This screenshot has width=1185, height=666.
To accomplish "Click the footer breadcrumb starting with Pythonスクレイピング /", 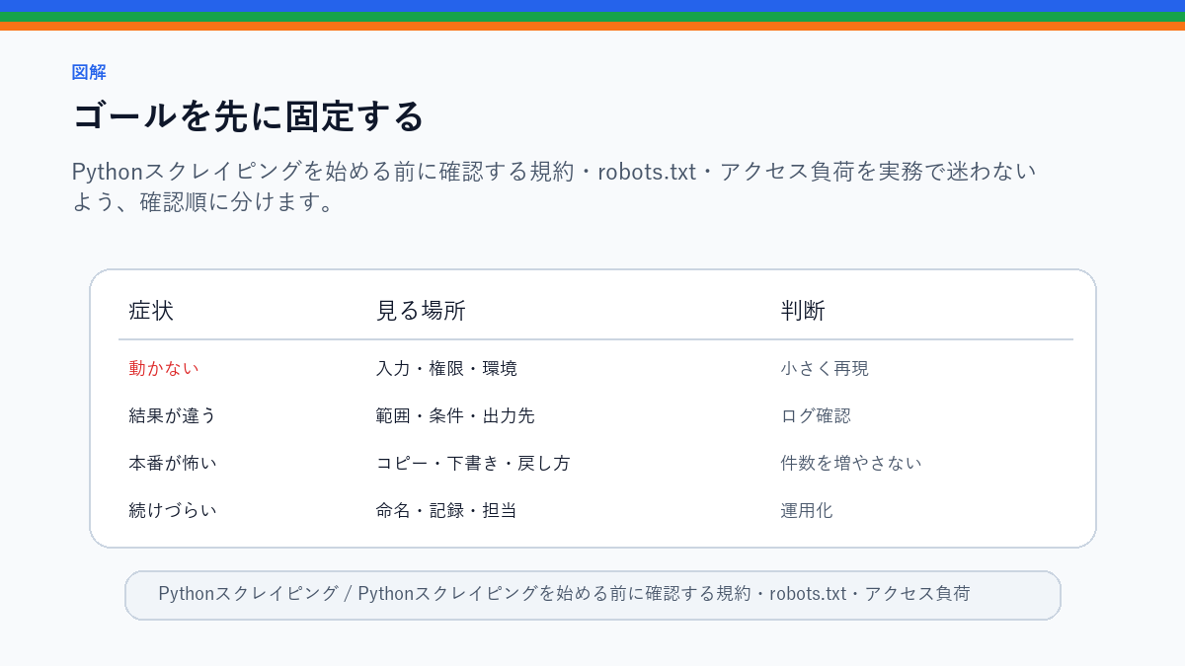I will [x=564, y=594].
